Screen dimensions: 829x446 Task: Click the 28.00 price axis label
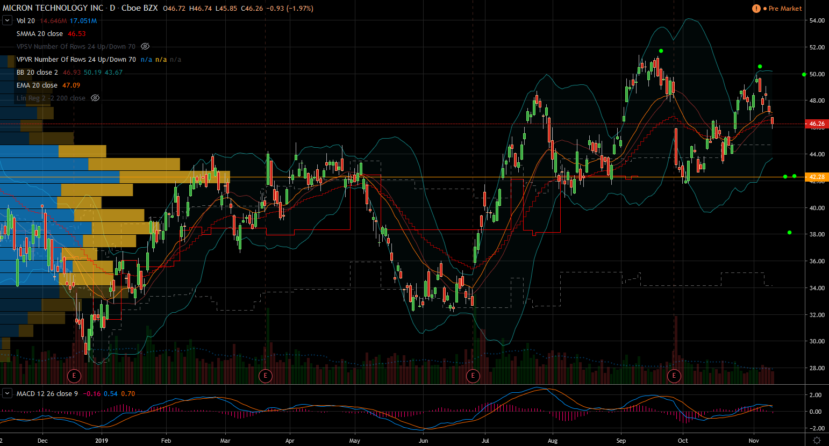pyautogui.click(x=817, y=368)
